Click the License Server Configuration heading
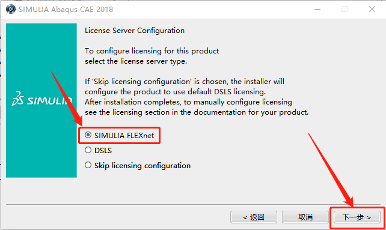Screen dimensions: 386x230 135,31
